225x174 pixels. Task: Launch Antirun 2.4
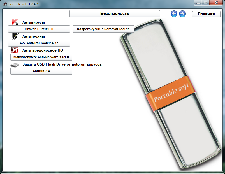[x=41, y=71]
